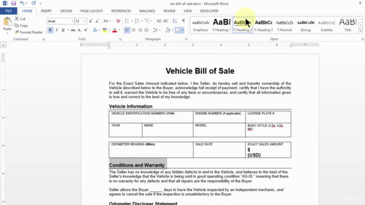Click the Cut scissors icon
Image resolution: width=365 pixels, height=205 pixels.
tap(17, 19)
